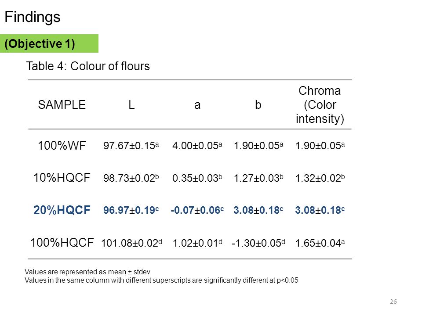Click the chroma value 1.32±0.02
This screenshot has height=316, width=422.
coord(320,178)
